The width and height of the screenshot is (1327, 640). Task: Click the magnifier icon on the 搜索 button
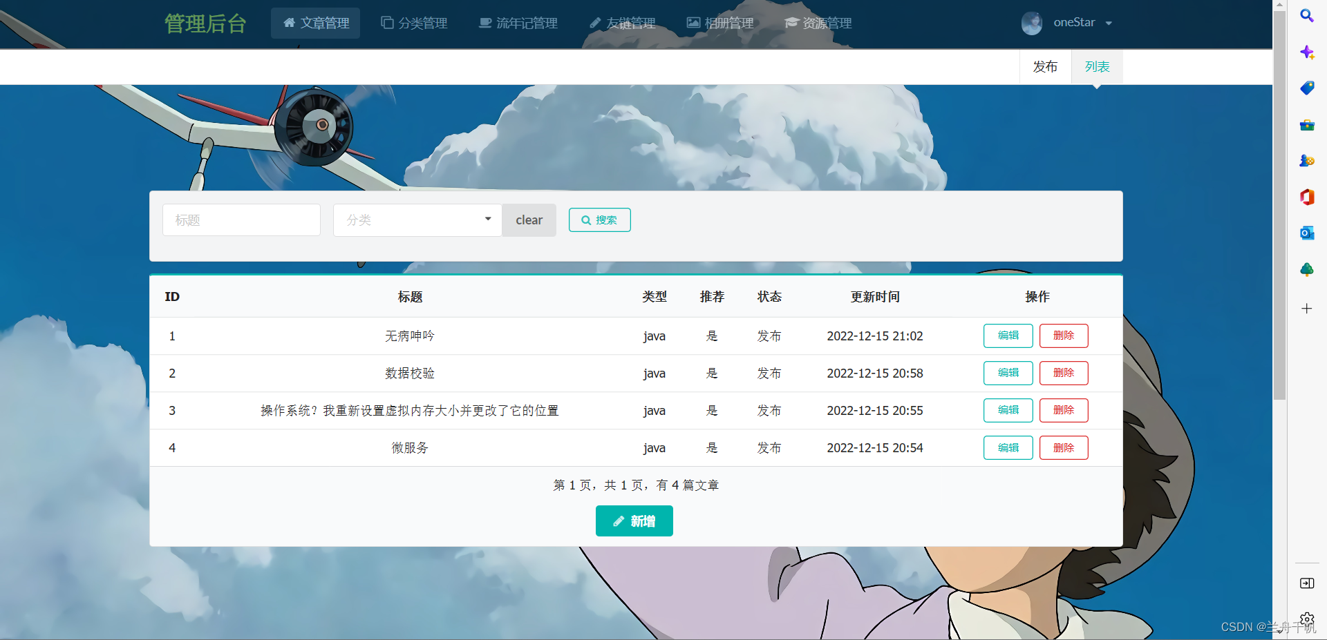tap(587, 220)
